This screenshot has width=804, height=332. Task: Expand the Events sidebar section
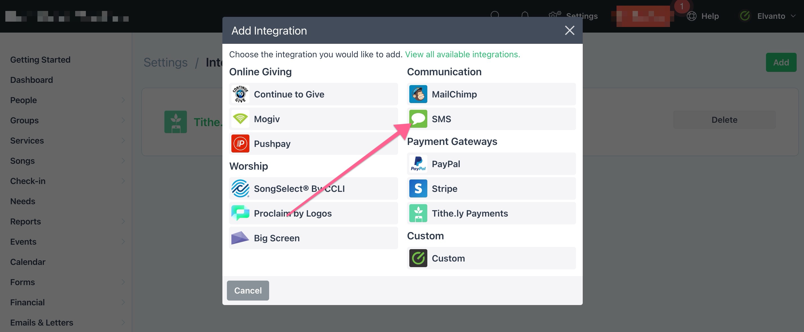123,242
